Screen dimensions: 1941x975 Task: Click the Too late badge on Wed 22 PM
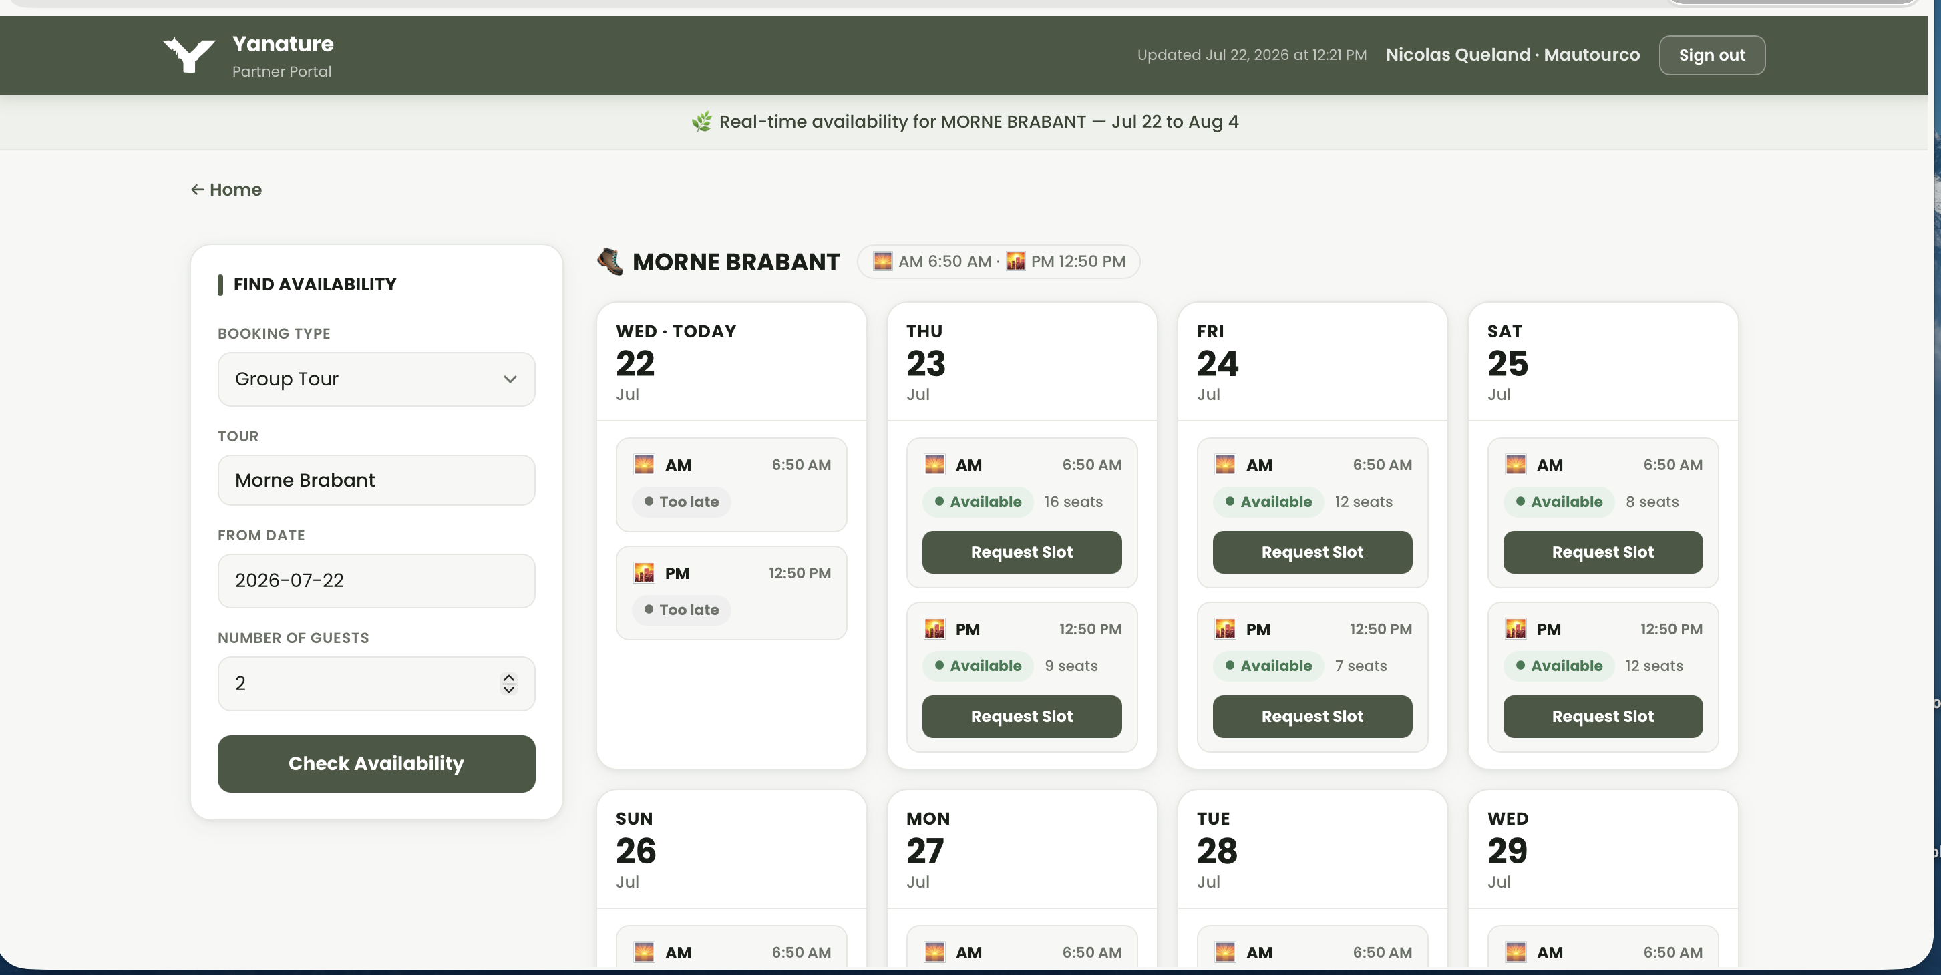(x=681, y=610)
